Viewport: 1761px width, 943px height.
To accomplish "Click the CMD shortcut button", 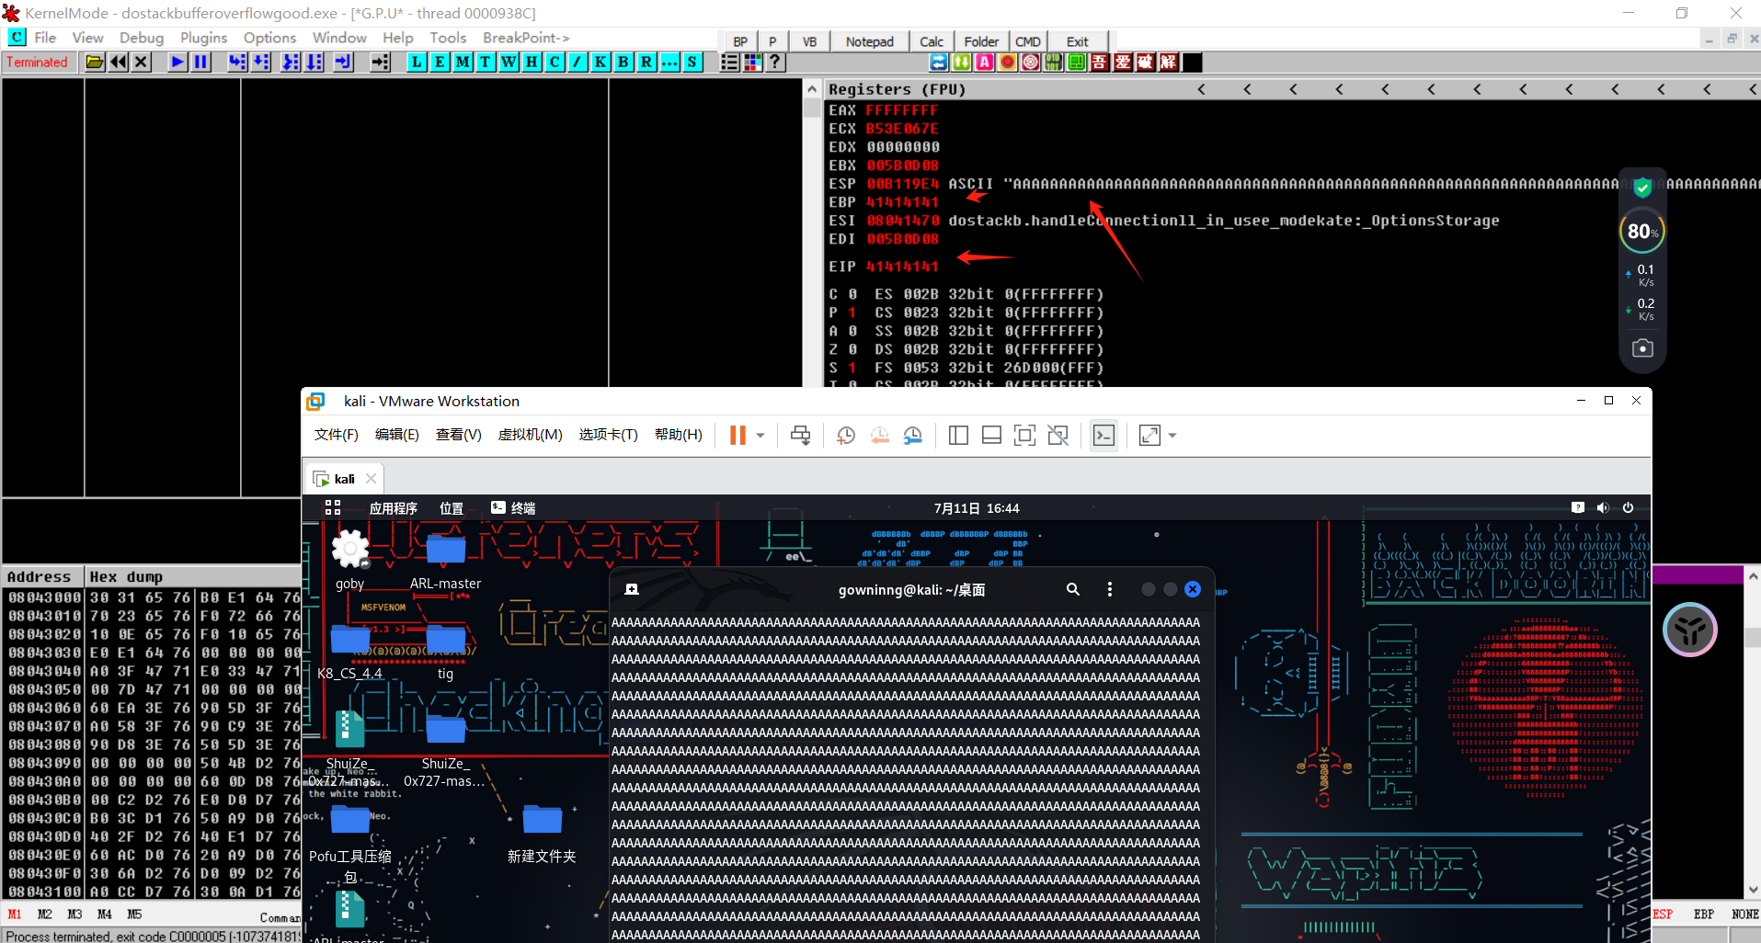I will [x=1027, y=41].
